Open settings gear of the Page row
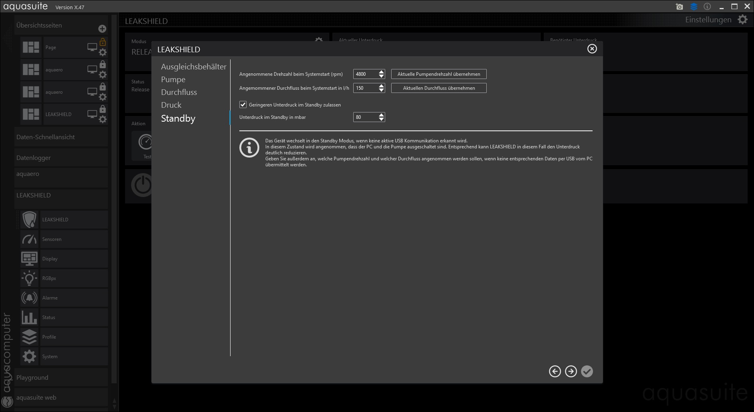The image size is (754, 412). pos(103,52)
